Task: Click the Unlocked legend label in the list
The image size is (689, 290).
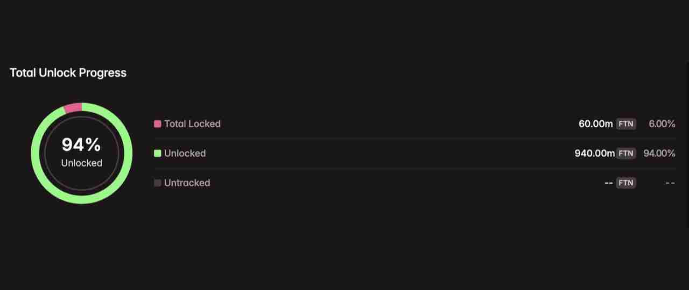Action: [185, 154]
